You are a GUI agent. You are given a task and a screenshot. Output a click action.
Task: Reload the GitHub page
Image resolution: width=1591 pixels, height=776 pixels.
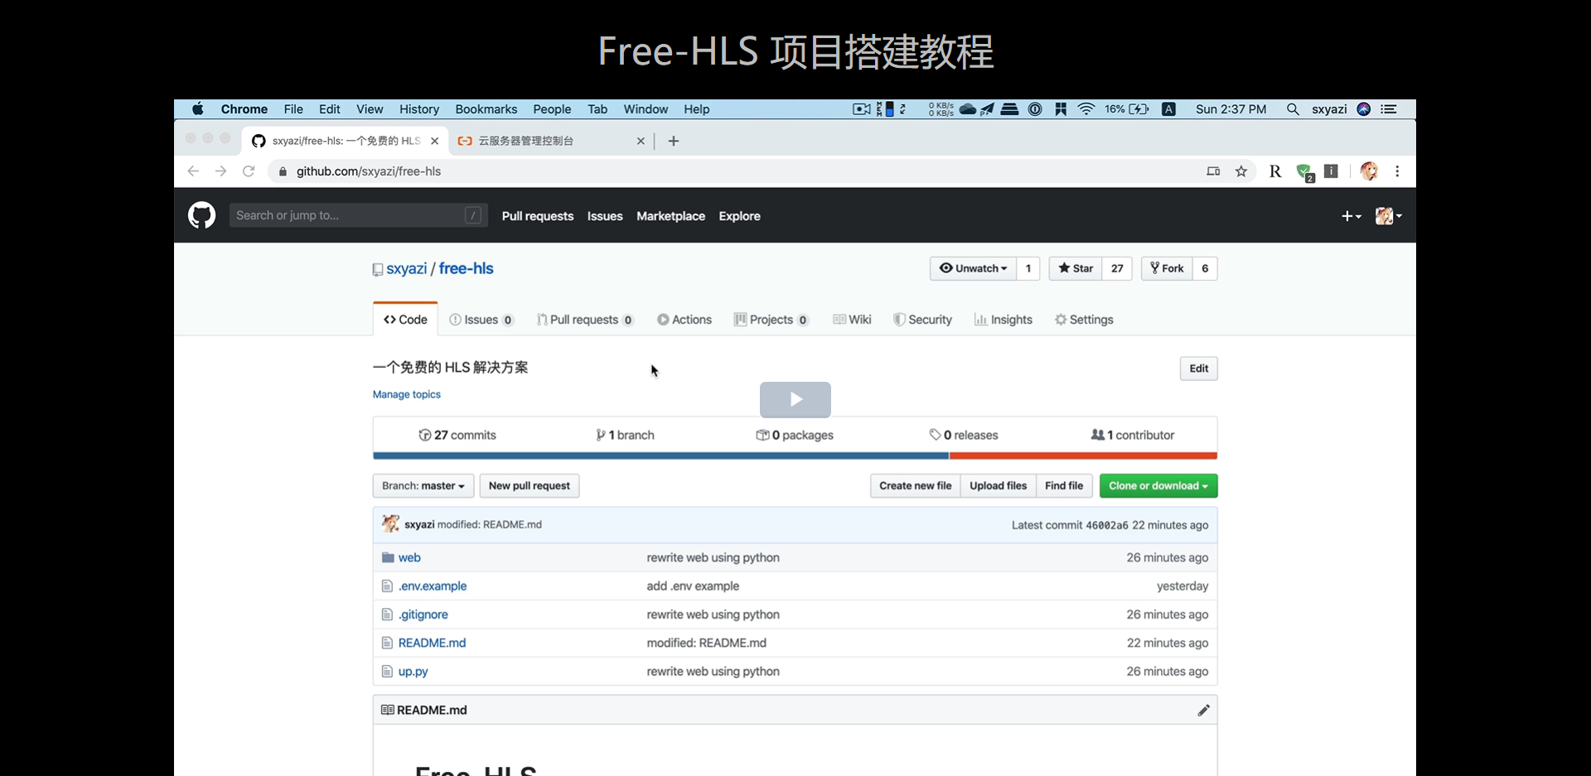click(249, 171)
